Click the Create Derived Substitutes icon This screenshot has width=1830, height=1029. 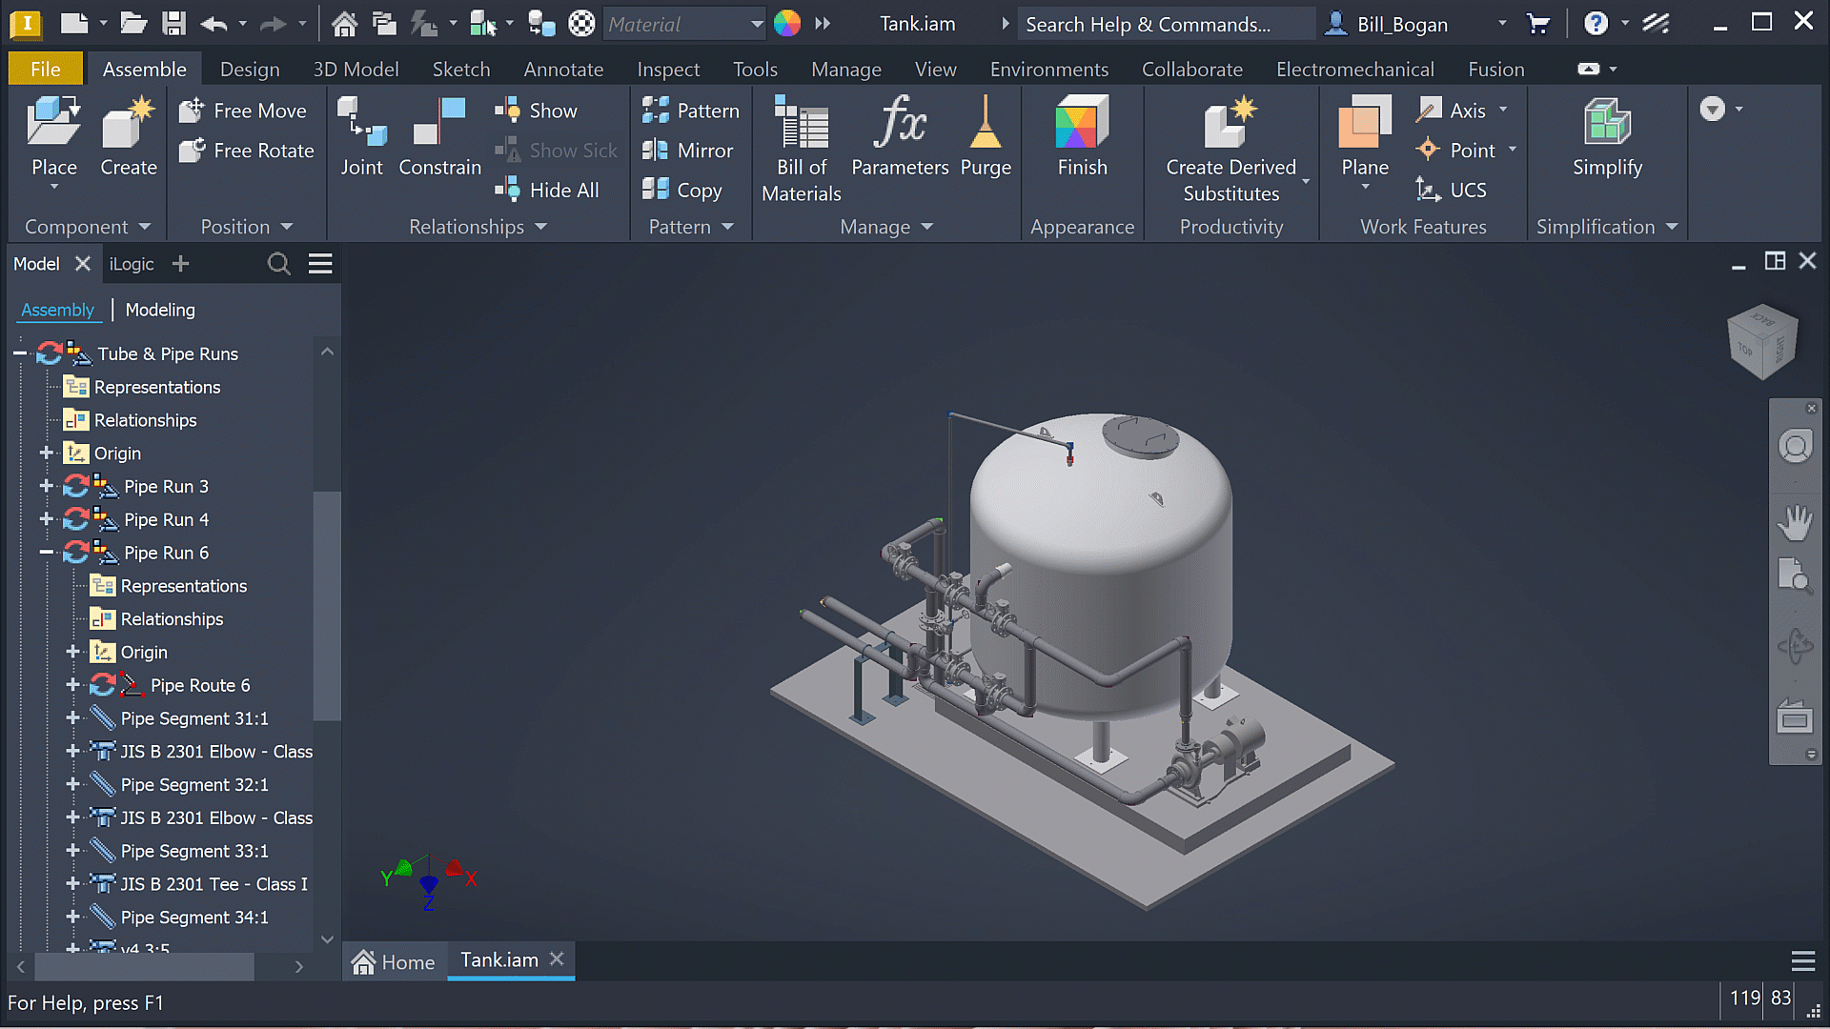tap(1230, 124)
